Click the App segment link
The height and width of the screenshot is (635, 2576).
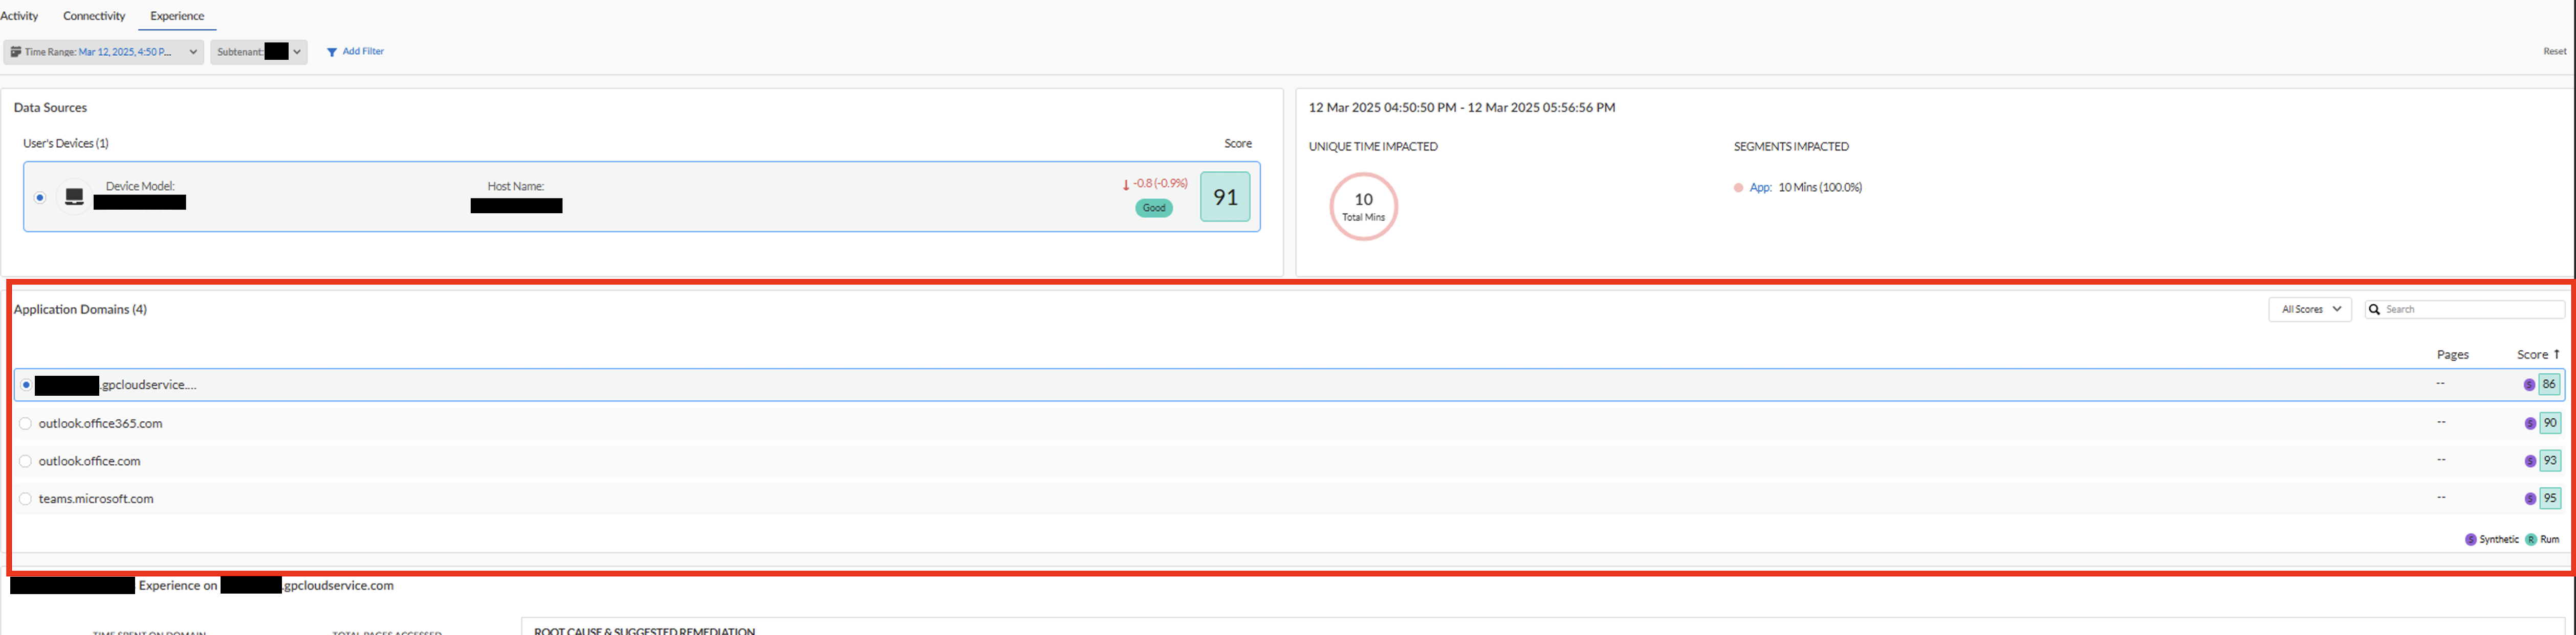(x=1760, y=188)
